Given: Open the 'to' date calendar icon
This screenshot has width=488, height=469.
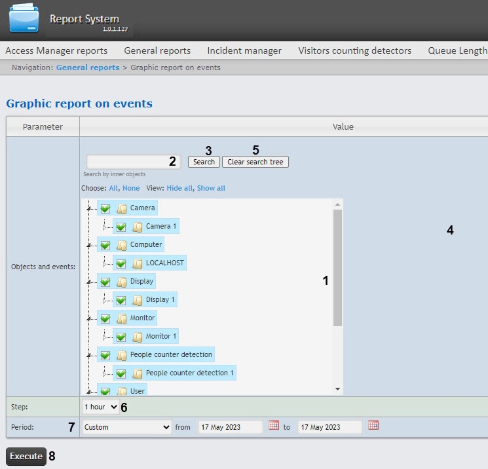Looking at the screenshot, I should [373, 426].
